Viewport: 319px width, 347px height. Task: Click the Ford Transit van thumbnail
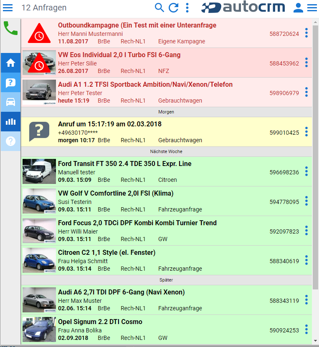point(39,171)
